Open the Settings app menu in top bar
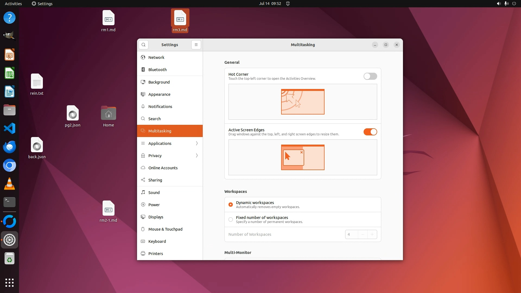Screen dimensions: 521x293 pos(42,4)
